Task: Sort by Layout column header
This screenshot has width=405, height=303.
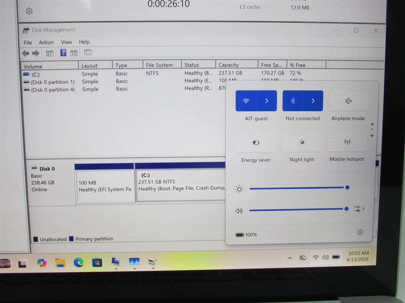Action: click(x=95, y=66)
